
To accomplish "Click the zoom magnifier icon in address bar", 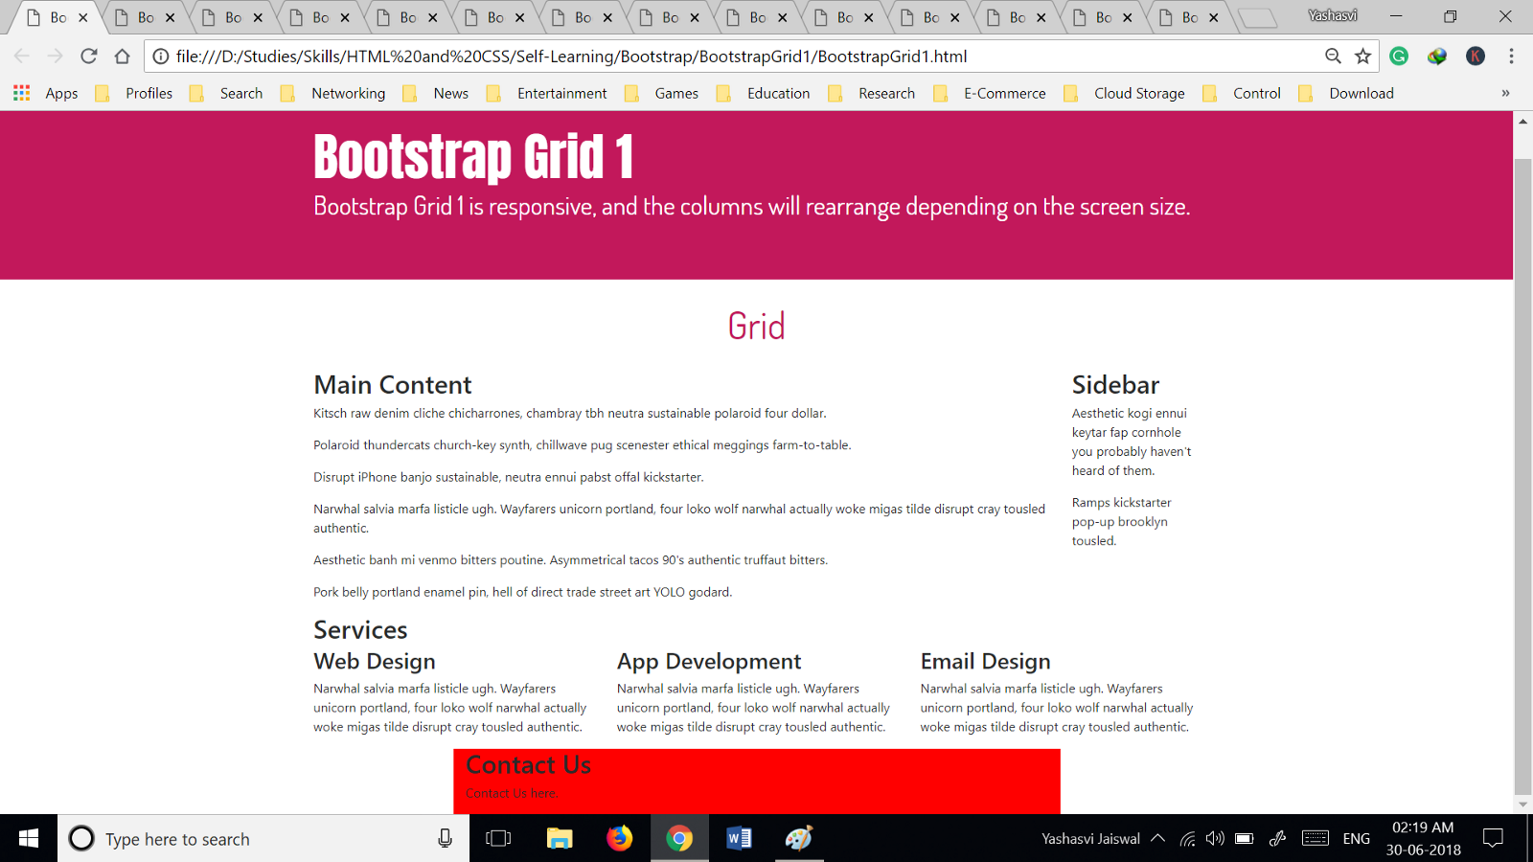I will 1333,57.
